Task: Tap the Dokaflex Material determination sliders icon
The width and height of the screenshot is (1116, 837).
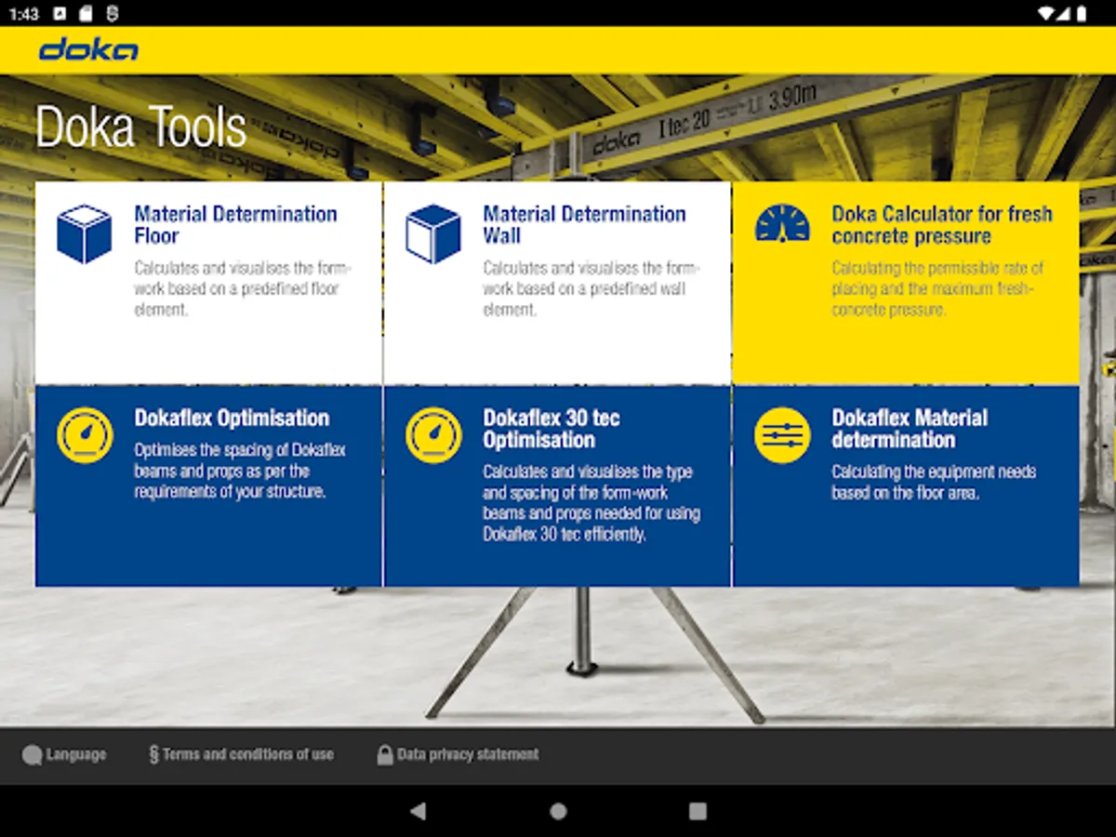Action: point(782,435)
